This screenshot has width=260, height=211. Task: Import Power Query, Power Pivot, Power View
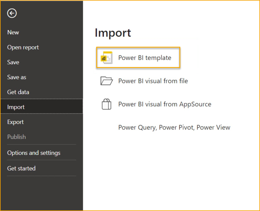click(x=174, y=127)
